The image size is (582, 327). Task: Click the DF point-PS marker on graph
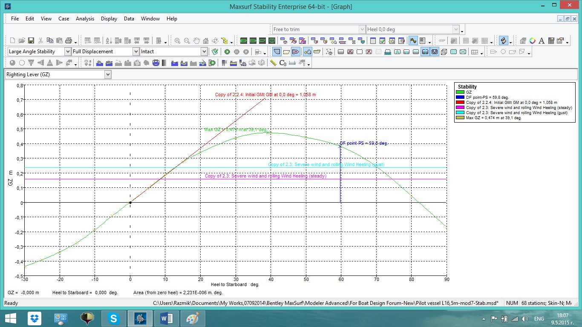tap(340, 146)
